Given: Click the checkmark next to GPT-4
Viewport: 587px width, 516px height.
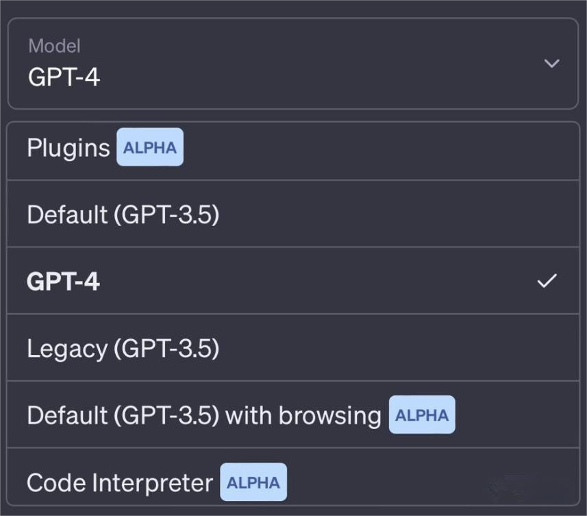Looking at the screenshot, I should tap(547, 281).
